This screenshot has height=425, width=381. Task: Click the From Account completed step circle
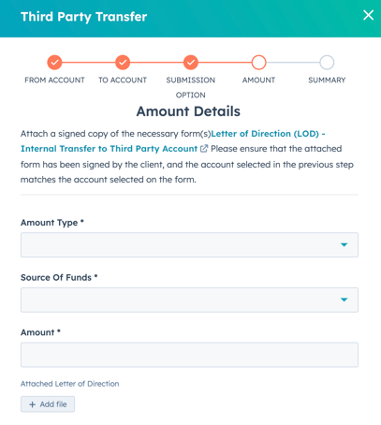(x=54, y=63)
